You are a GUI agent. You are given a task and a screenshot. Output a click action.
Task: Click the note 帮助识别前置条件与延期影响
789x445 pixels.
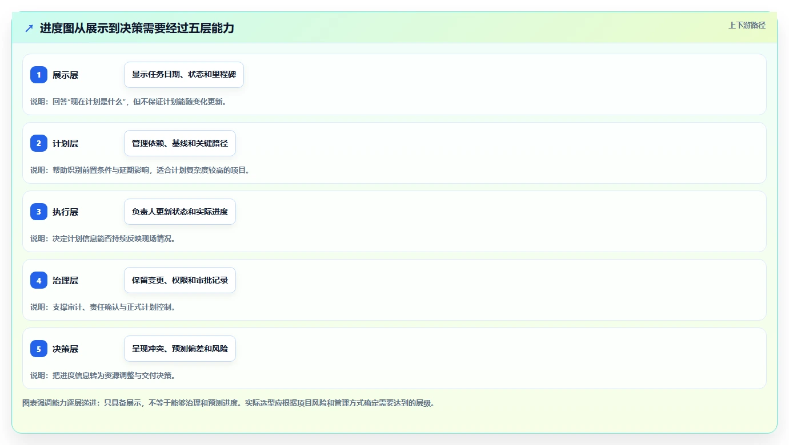pyautogui.click(x=140, y=170)
